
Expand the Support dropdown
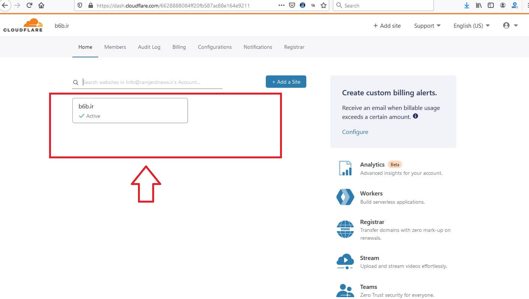[427, 26]
